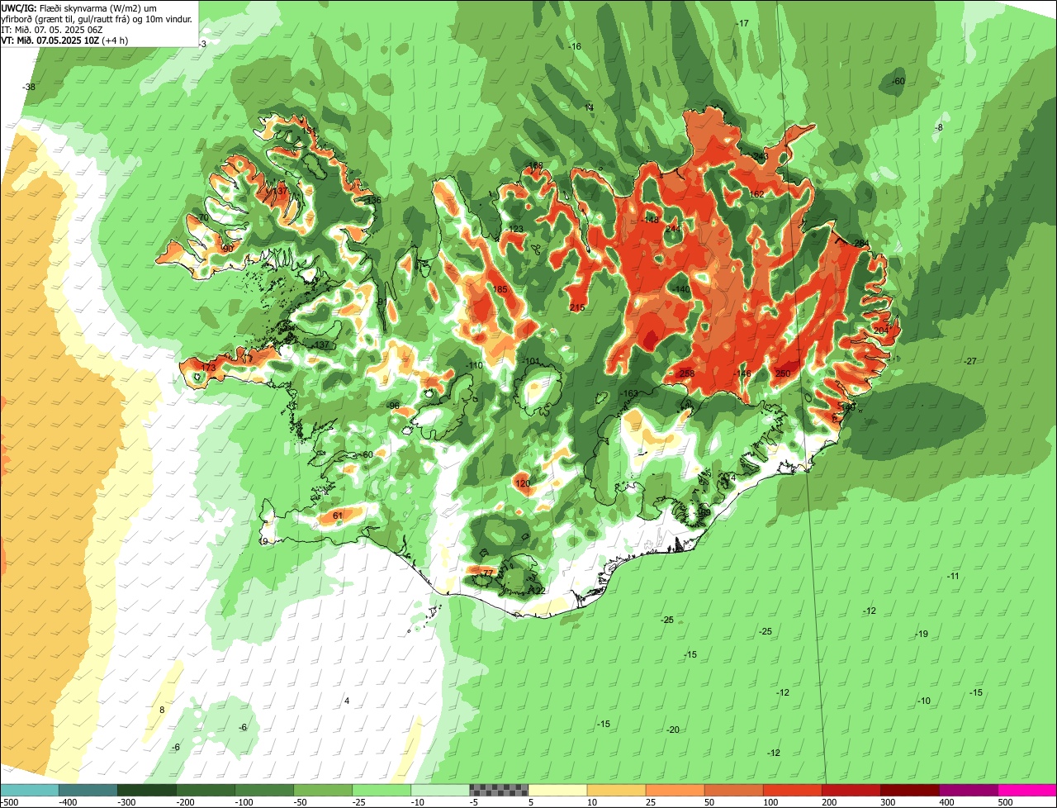Click the '-163' flux value on the map
1057x808 pixels.
tap(630, 393)
